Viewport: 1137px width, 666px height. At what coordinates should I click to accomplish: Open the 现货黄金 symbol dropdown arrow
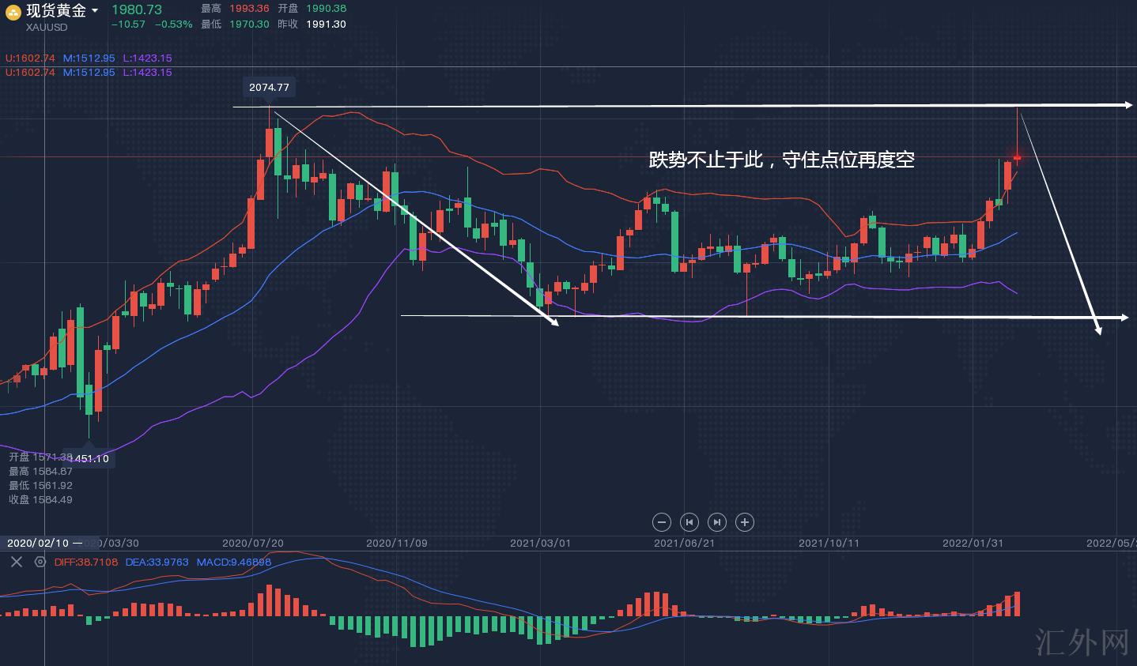95,11
